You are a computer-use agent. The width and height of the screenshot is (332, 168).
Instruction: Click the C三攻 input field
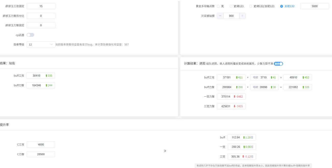pyautogui.click(x=41, y=145)
